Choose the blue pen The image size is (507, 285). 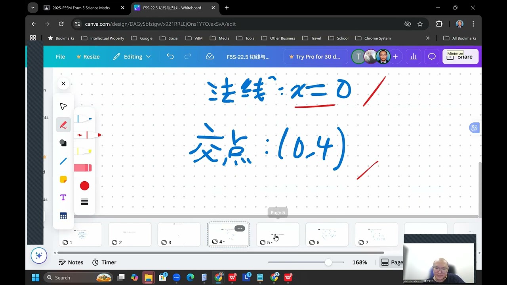(x=84, y=118)
